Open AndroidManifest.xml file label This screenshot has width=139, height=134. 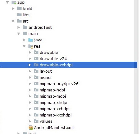click(x=54, y=127)
